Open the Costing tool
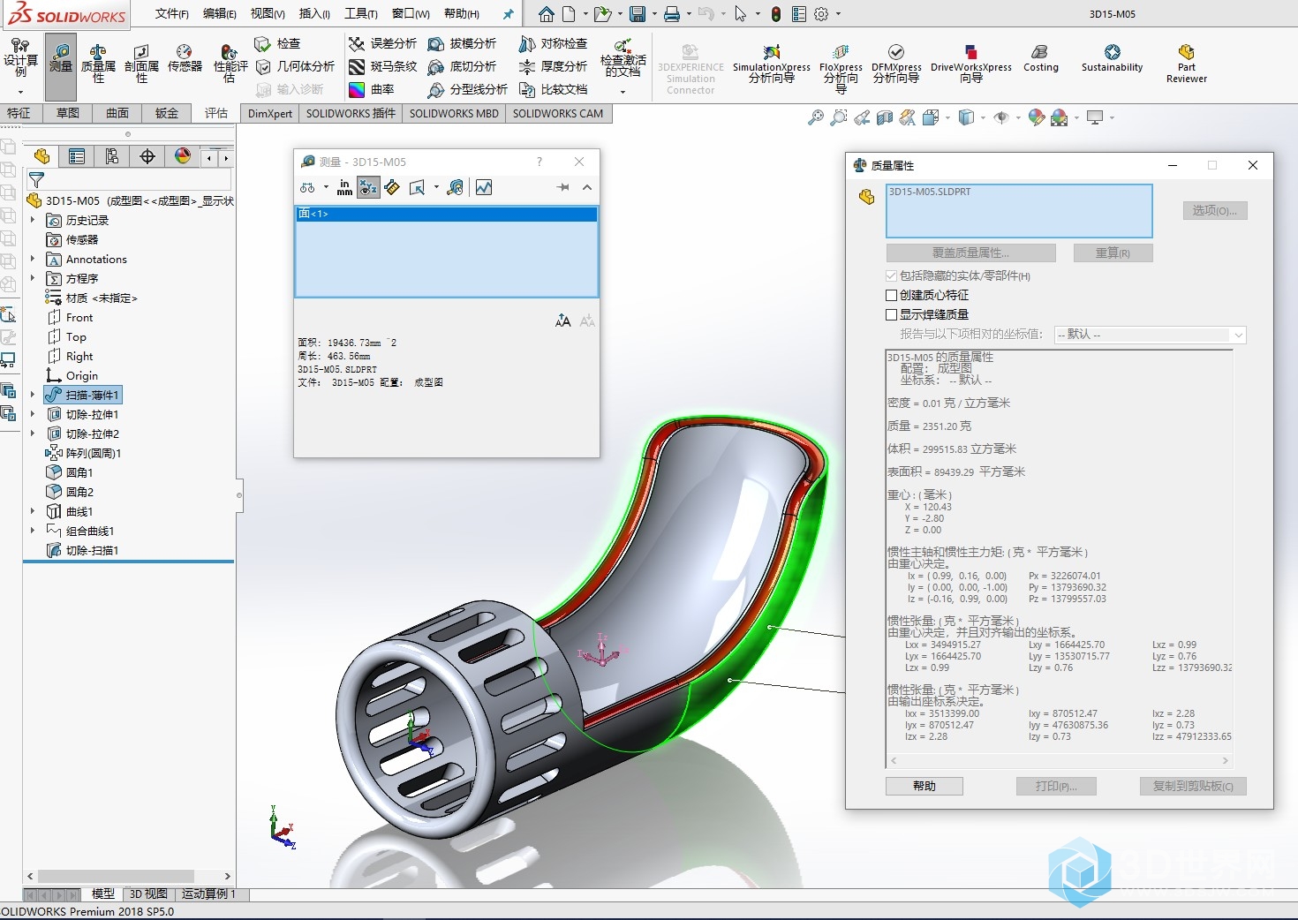The image size is (1298, 920). [x=1040, y=58]
